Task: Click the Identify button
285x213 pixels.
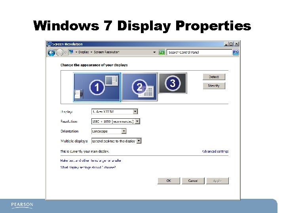Action: [x=214, y=86]
